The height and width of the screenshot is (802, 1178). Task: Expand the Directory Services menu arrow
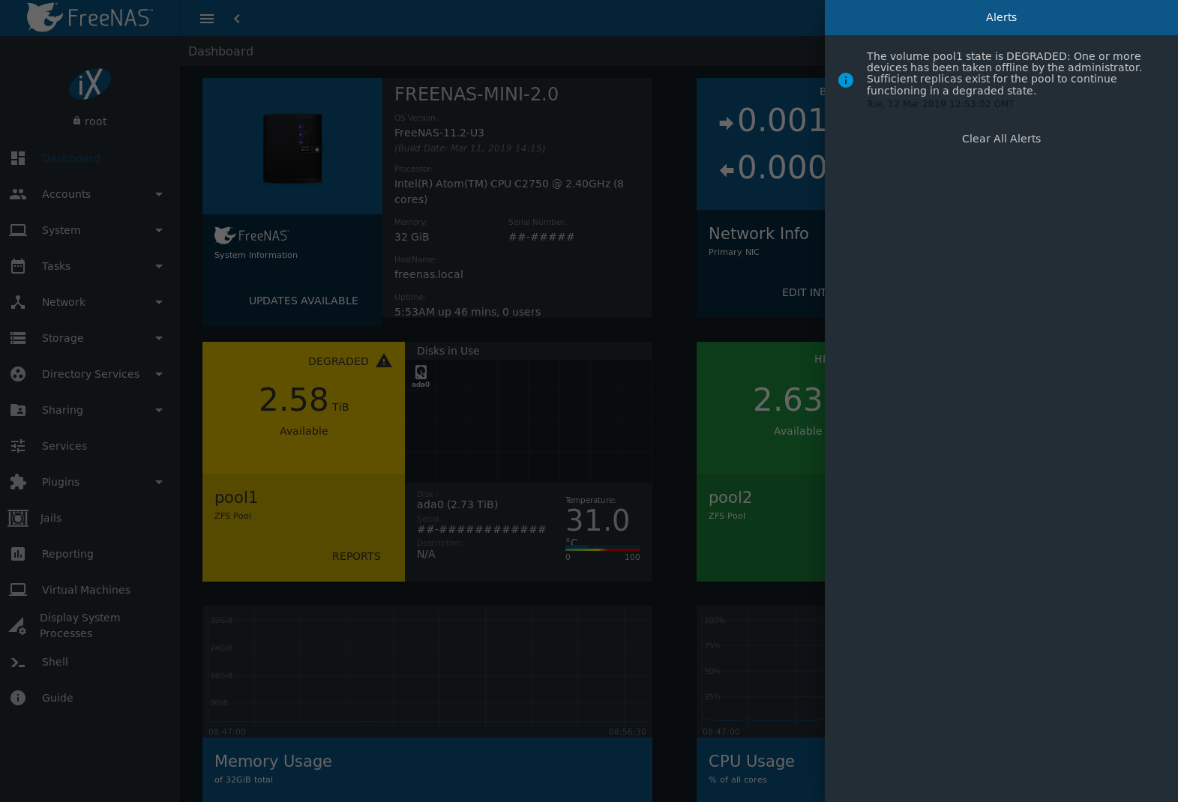(159, 374)
